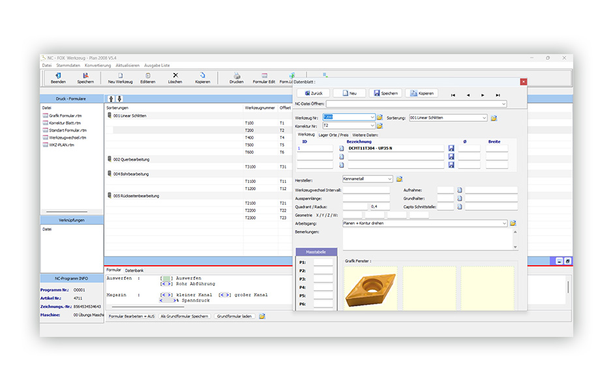Open the Konvertierung menu
This screenshot has width=613, height=391.
[x=98, y=65]
